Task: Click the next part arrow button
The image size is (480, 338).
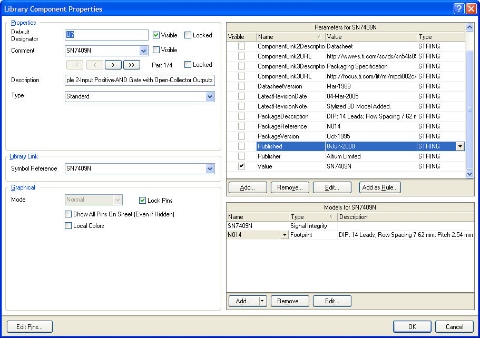Action: tap(113, 65)
